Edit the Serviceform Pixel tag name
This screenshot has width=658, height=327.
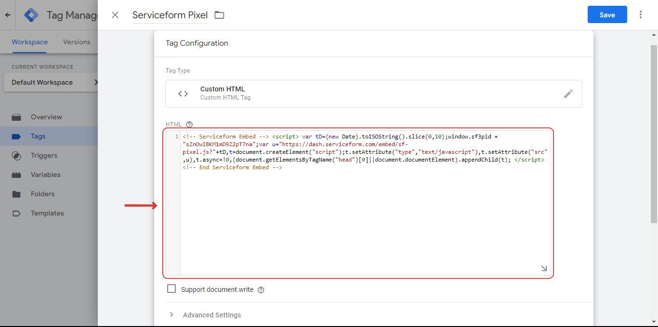pyautogui.click(x=170, y=15)
